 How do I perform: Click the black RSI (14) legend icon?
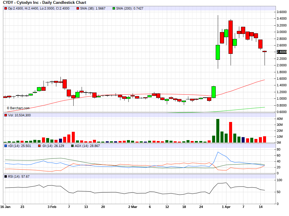tap(5, 177)
